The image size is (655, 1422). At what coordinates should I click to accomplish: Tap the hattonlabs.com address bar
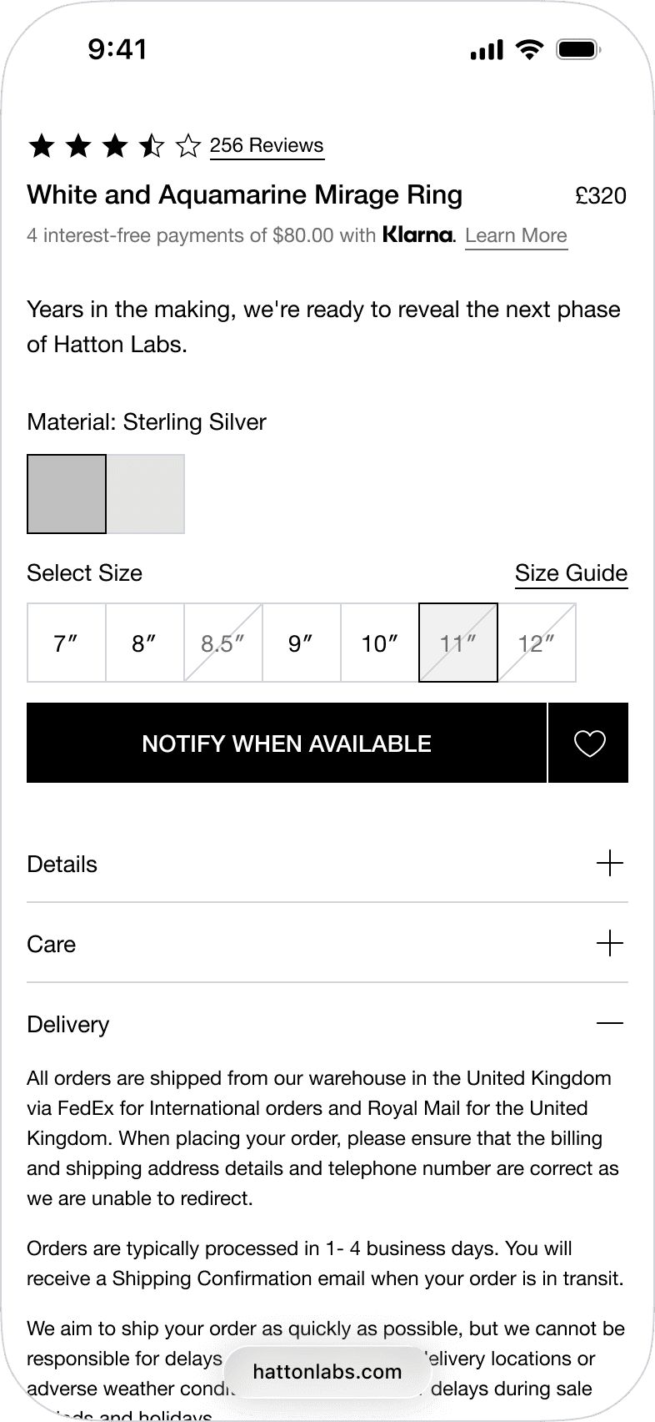[327, 1372]
